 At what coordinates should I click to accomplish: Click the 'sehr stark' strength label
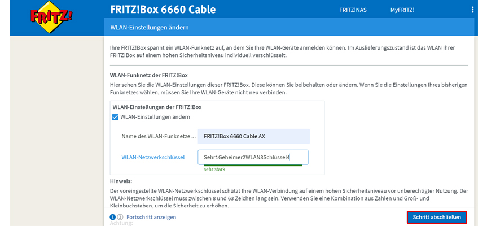pyautogui.click(x=214, y=169)
